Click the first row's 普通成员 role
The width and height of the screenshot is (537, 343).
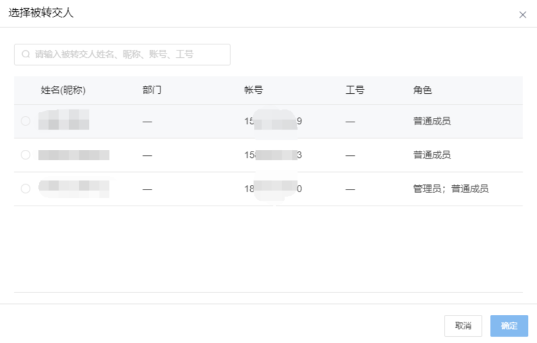click(x=431, y=121)
